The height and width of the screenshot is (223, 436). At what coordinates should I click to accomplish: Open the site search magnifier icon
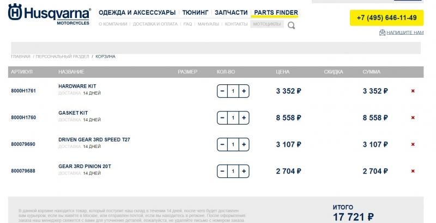point(291,26)
